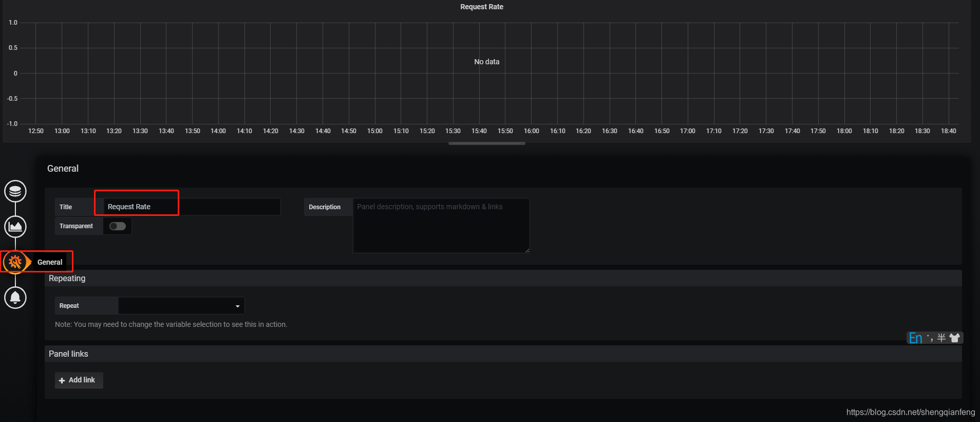Open the Alert bell tab icon

point(15,298)
